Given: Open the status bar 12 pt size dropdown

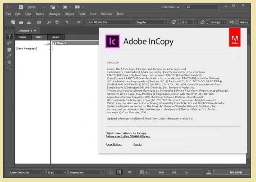Looking at the screenshot, I should 64,172.
